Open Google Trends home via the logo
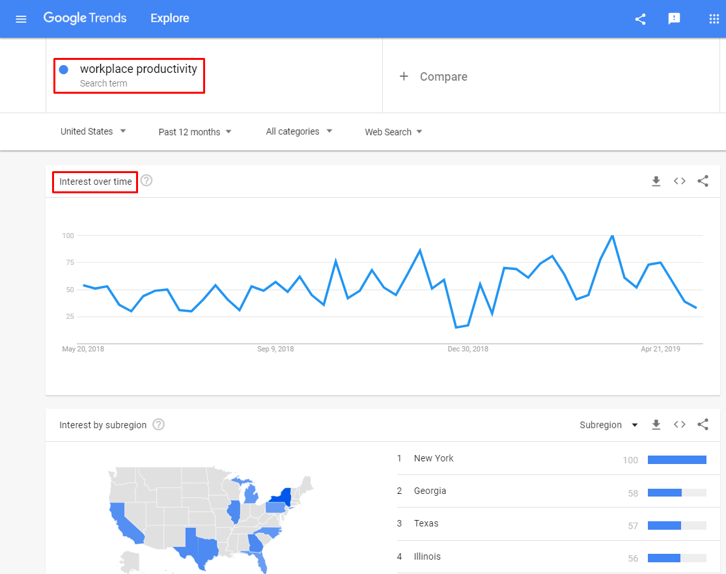The image size is (726, 574). pos(85,18)
